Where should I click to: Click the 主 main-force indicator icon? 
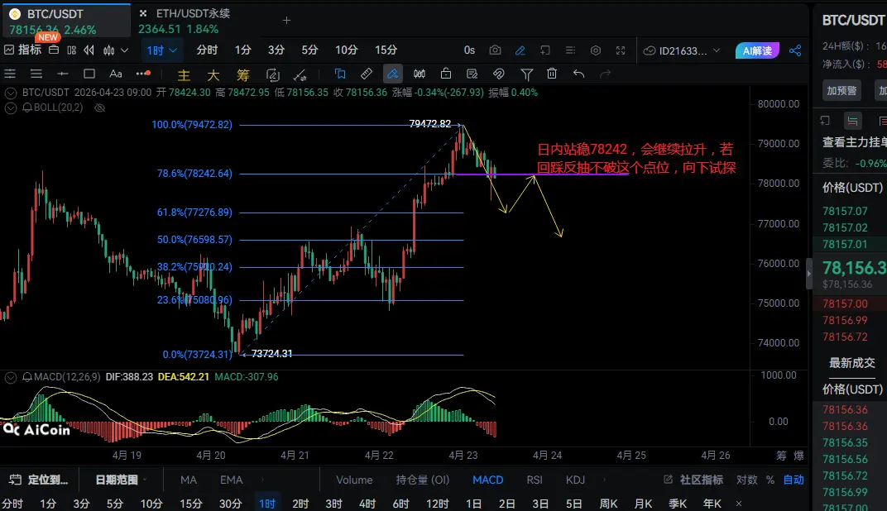pos(184,74)
